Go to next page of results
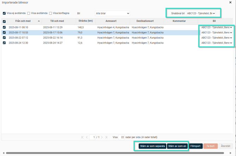Image resolution: width=236 pixels, height=156 pixels. tap(102, 137)
